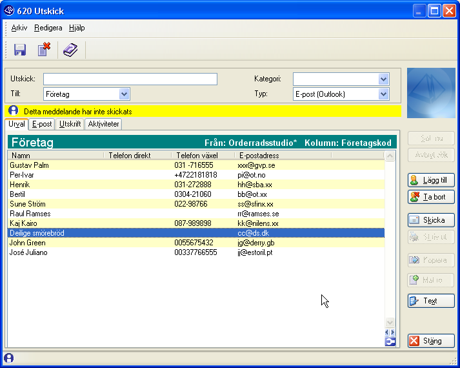Image resolution: width=460 pixels, height=368 pixels.
Task: Click the blue logo image at top right
Action: [431, 93]
